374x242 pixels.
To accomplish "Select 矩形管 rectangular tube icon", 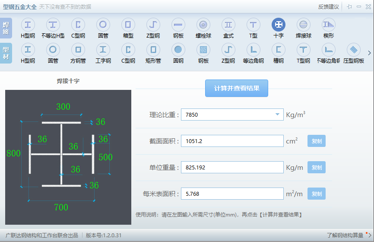I will (x=153, y=50).
